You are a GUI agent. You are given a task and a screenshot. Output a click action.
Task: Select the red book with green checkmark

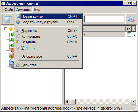pos(12,56)
